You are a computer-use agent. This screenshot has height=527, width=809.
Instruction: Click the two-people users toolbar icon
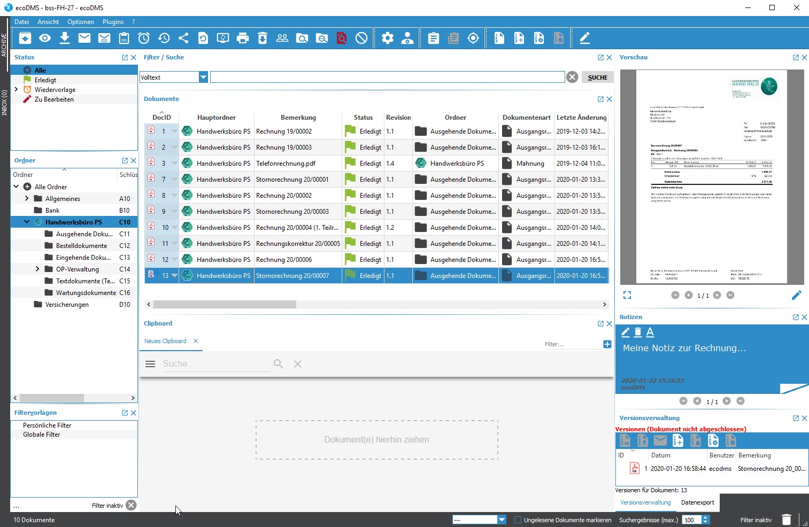click(x=282, y=38)
